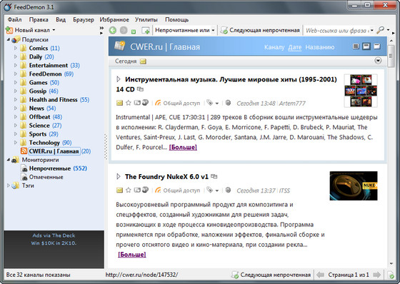
Task: Sort posts by Названию
Action: coord(320,47)
